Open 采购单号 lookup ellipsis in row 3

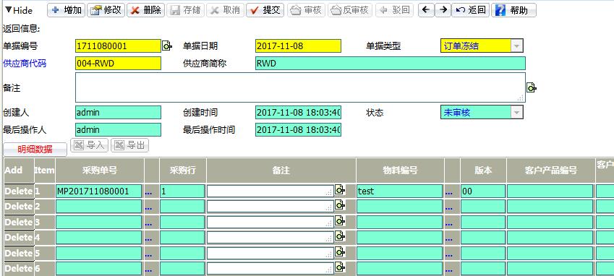(148, 223)
